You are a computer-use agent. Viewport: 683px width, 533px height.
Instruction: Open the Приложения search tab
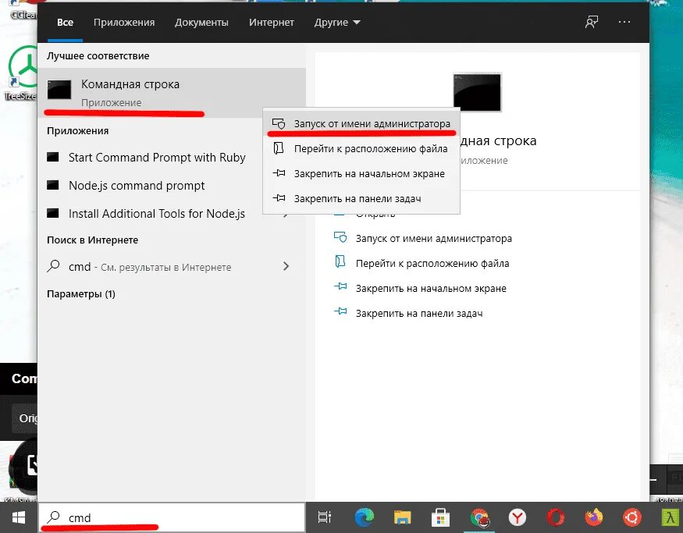[123, 22]
